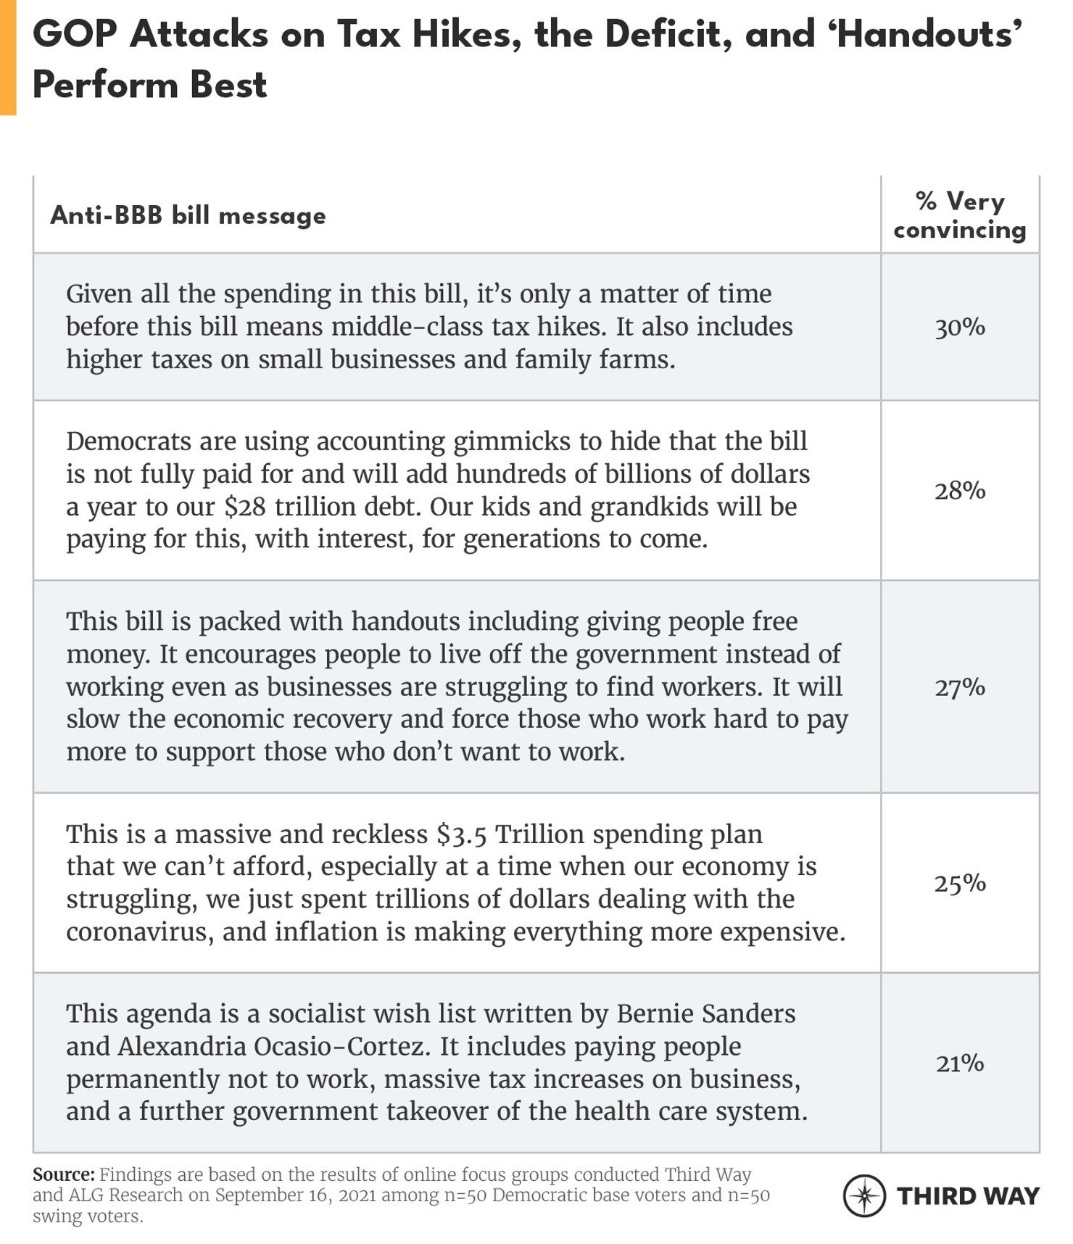Click the 'GOP Attacks on Tax Hikes' headline

(x=526, y=59)
